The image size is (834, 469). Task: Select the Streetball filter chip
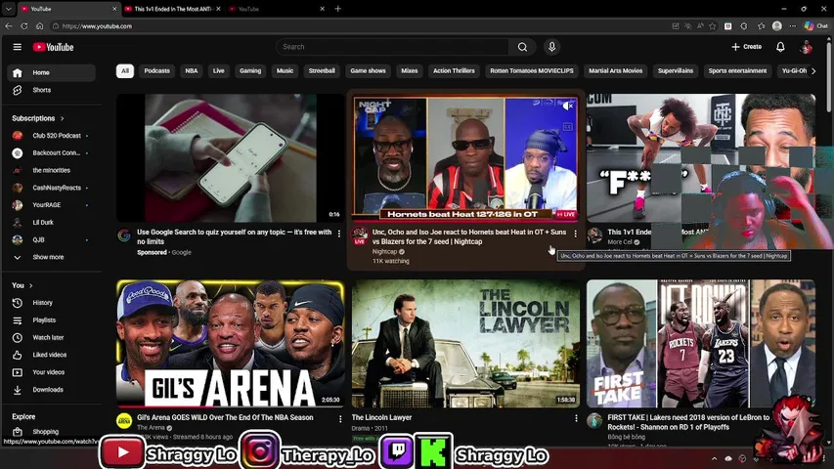322,70
